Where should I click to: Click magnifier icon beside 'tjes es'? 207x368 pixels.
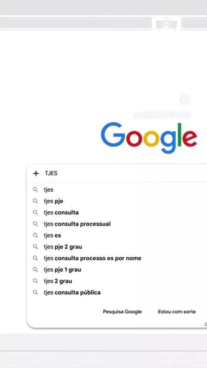tap(35, 235)
